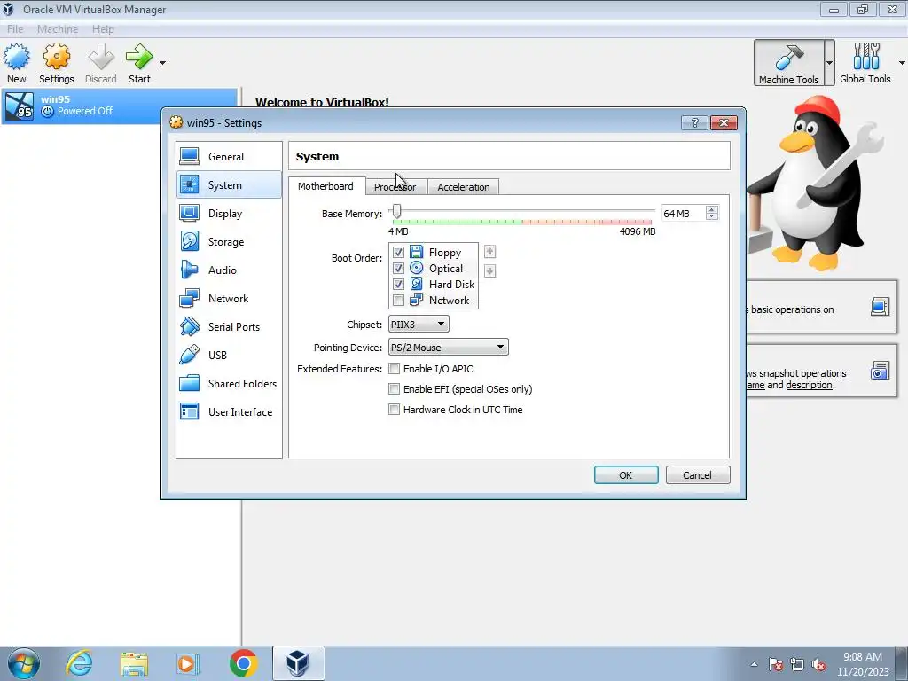This screenshot has width=908, height=681.
Task: Select the System settings category
Action: pyautogui.click(x=230, y=184)
